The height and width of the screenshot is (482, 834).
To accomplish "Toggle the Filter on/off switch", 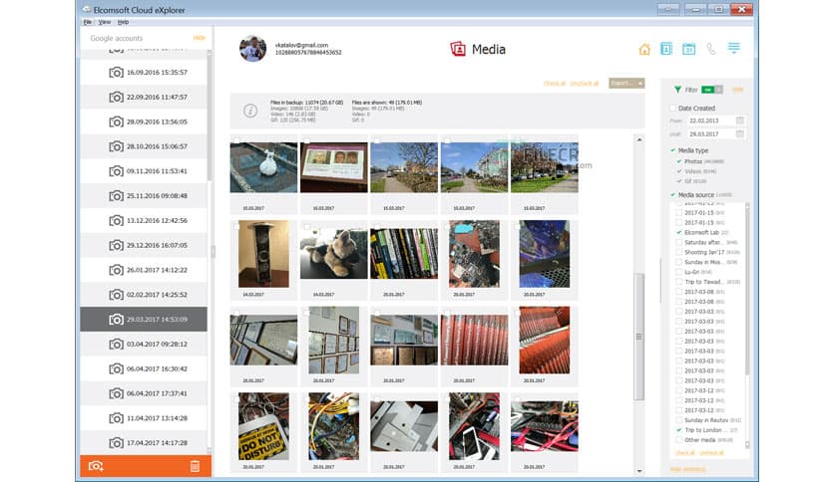I will point(711,89).
